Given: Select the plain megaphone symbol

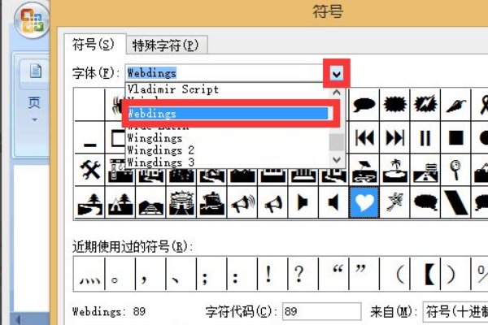Looking at the screenshot, I should (272, 203).
